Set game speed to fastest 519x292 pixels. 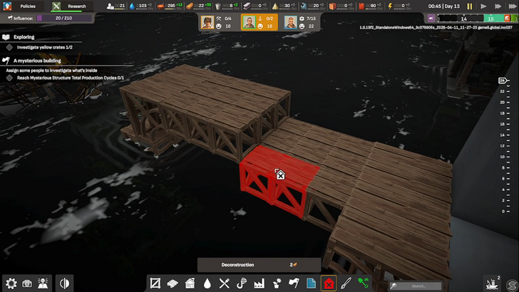point(513,6)
